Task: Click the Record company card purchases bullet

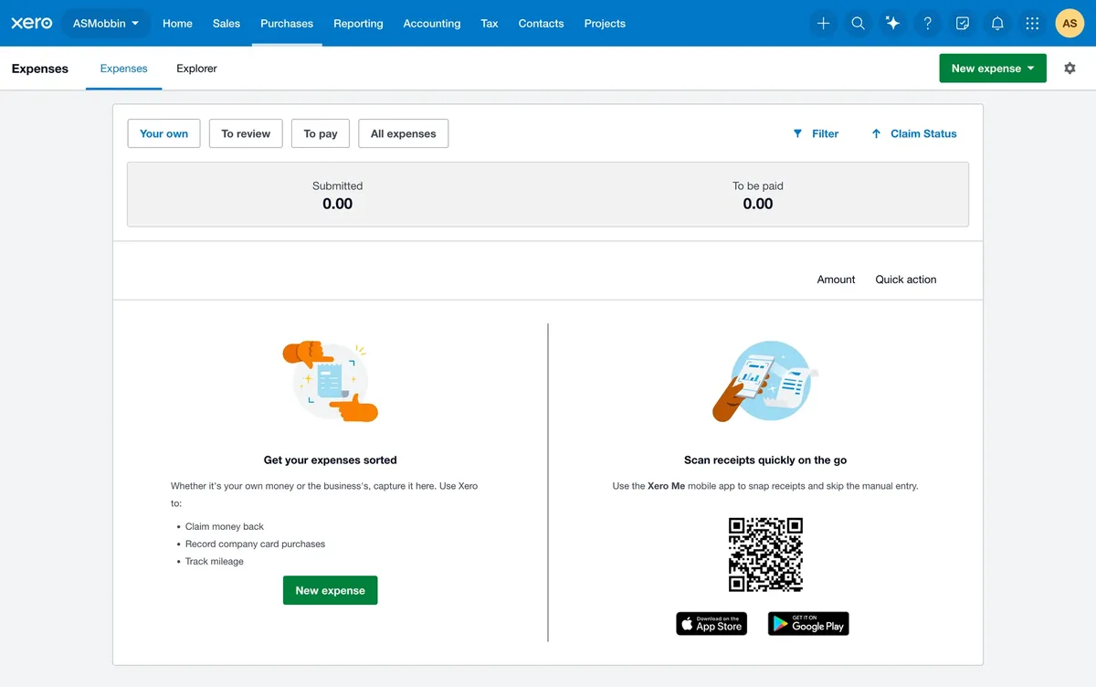Action: (255, 544)
